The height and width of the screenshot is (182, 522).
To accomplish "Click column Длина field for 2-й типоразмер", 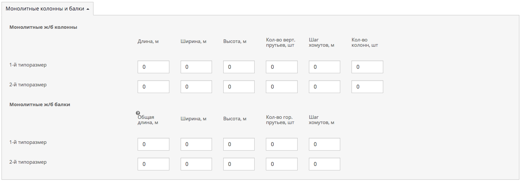I will pyautogui.click(x=153, y=87).
